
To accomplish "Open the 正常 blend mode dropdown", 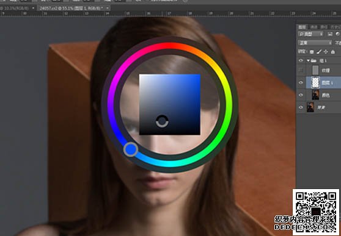I will [315, 43].
